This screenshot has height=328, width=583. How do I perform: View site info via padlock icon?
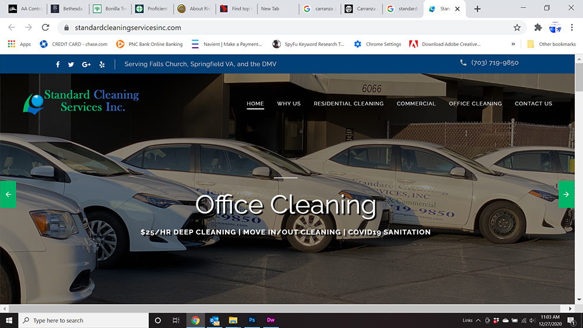point(66,28)
